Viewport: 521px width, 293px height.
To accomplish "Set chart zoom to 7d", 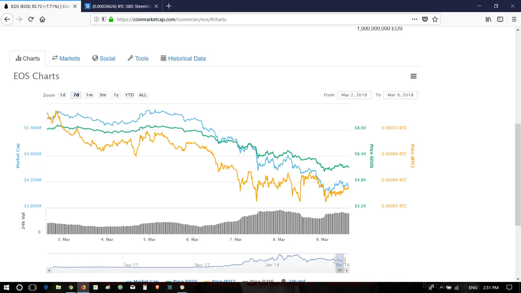I will point(76,95).
